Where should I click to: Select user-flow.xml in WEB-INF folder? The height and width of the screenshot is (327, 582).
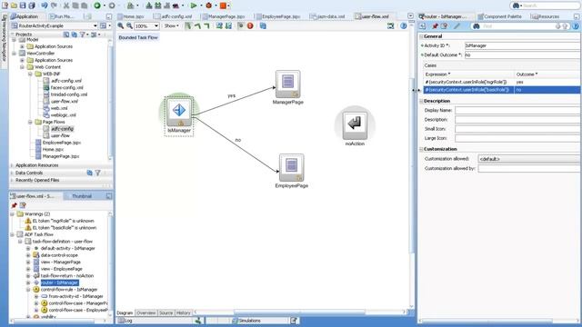65,101
